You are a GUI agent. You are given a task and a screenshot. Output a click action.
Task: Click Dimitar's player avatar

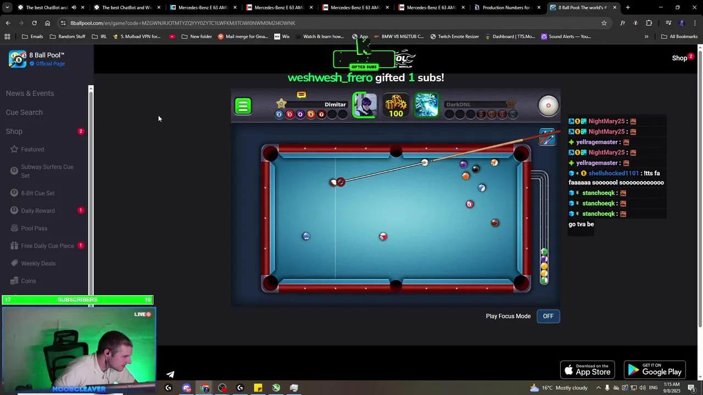(365, 105)
